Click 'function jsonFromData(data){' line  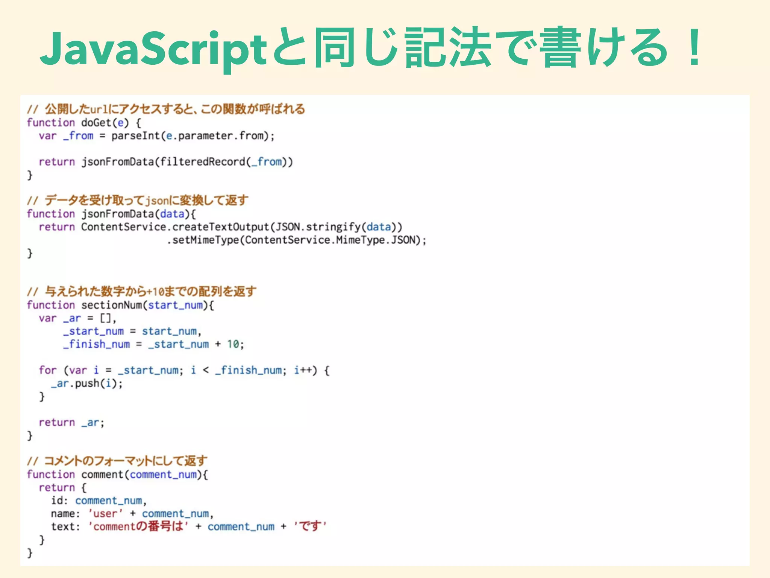click(x=111, y=214)
